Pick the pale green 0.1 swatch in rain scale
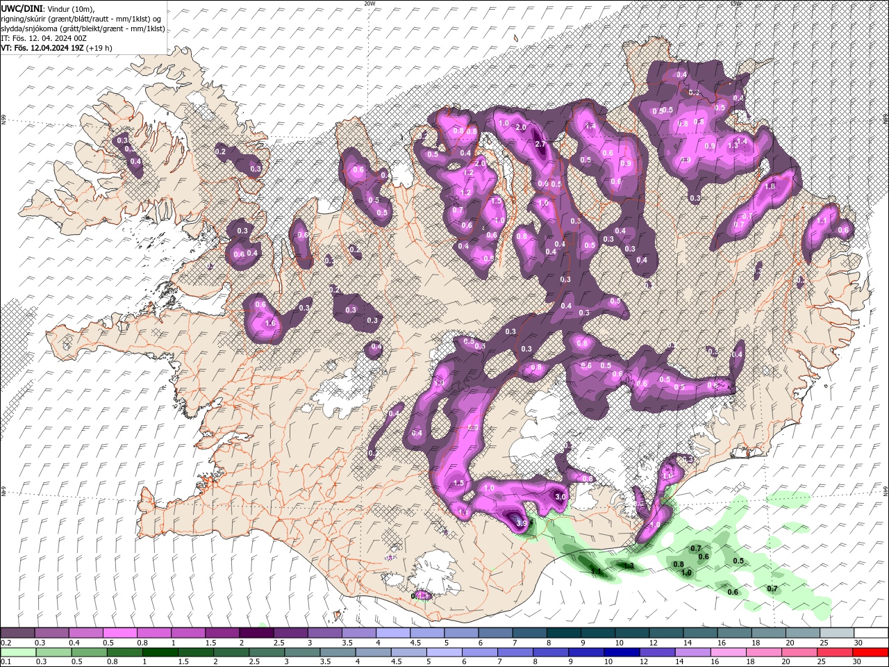The image size is (889, 667). click(17, 652)
